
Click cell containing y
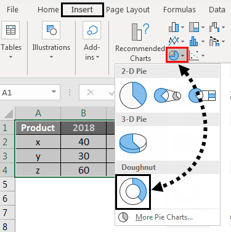[38, 156]
